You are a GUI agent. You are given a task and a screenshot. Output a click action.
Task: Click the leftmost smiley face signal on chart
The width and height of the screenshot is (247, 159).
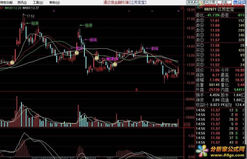(x=12, y=63)
